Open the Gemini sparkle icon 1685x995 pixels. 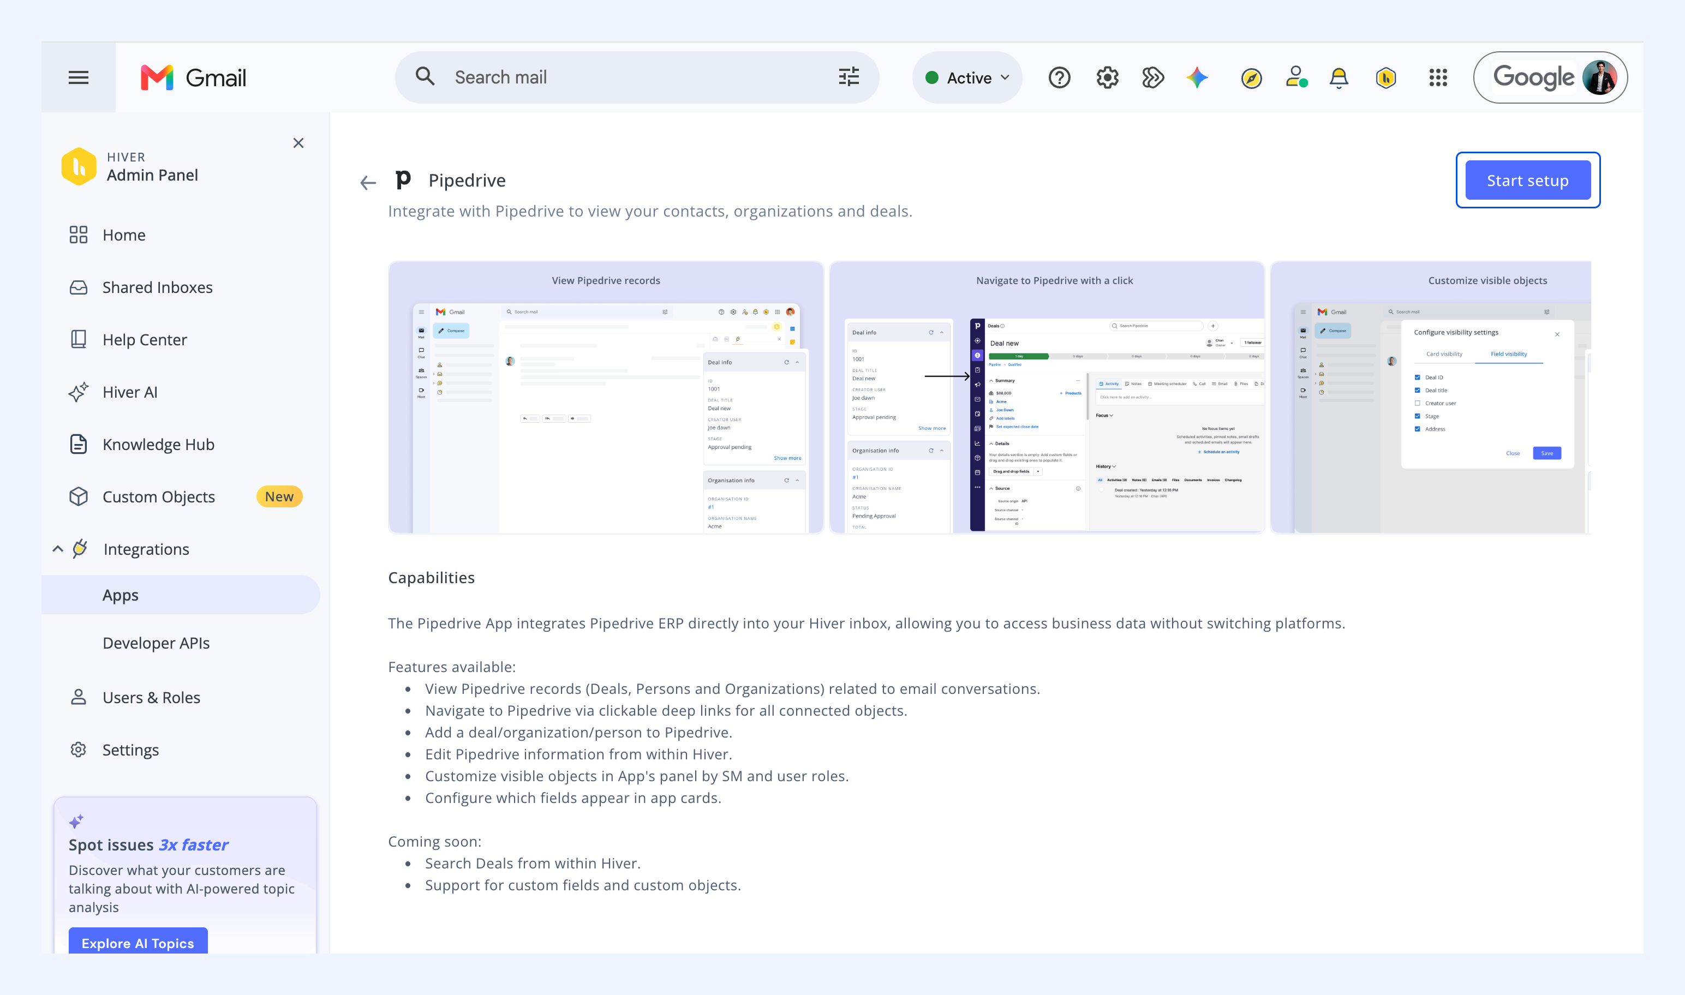point(1198,78)
